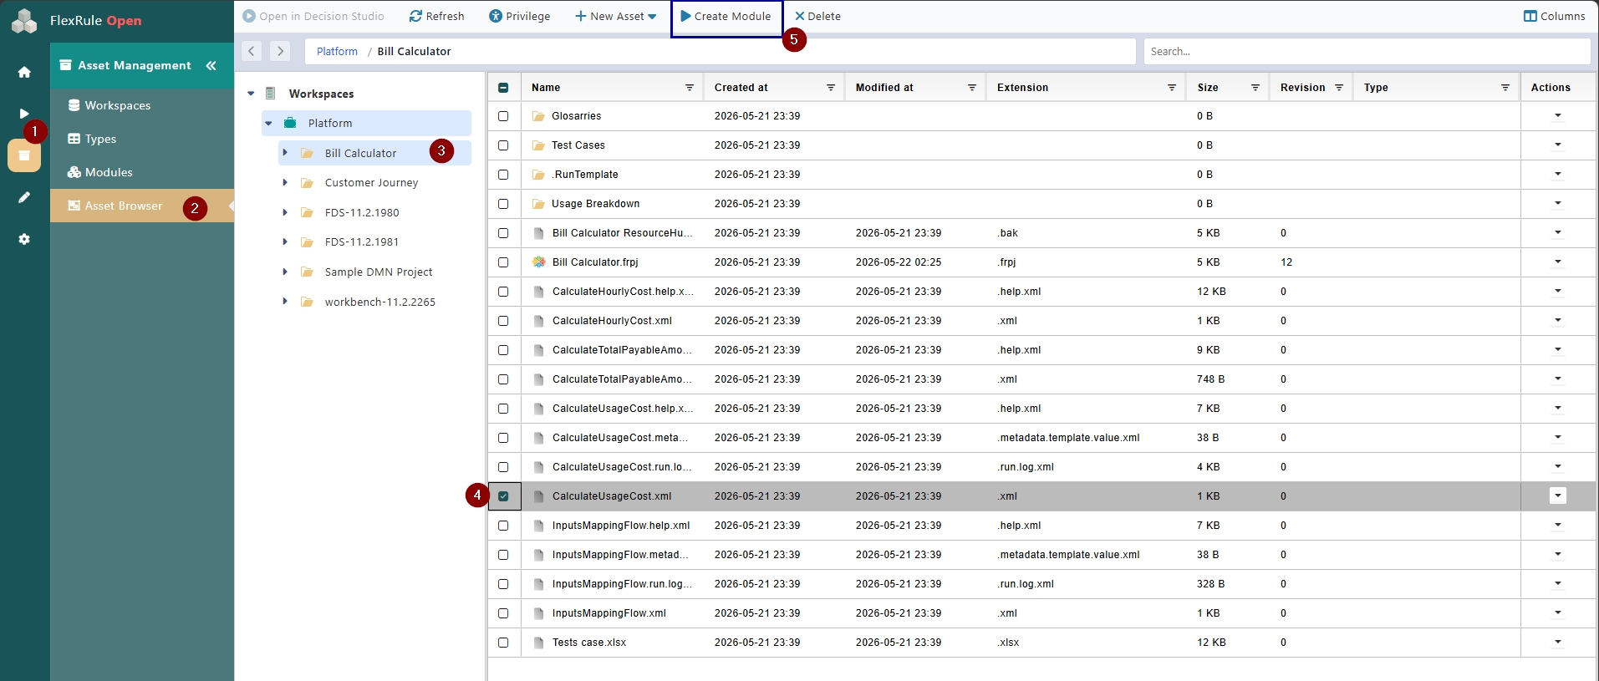This screenshot has width=1599, height=681.
Task: Open filter for the Name column
Action: click(690, 88)
